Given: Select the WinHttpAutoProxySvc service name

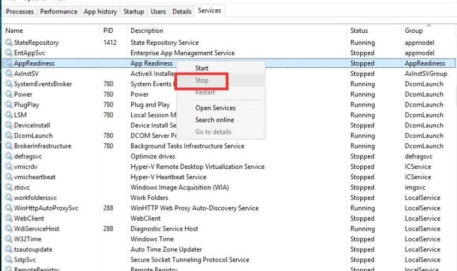Looking at the screenshot, I should tap(46, 208).
